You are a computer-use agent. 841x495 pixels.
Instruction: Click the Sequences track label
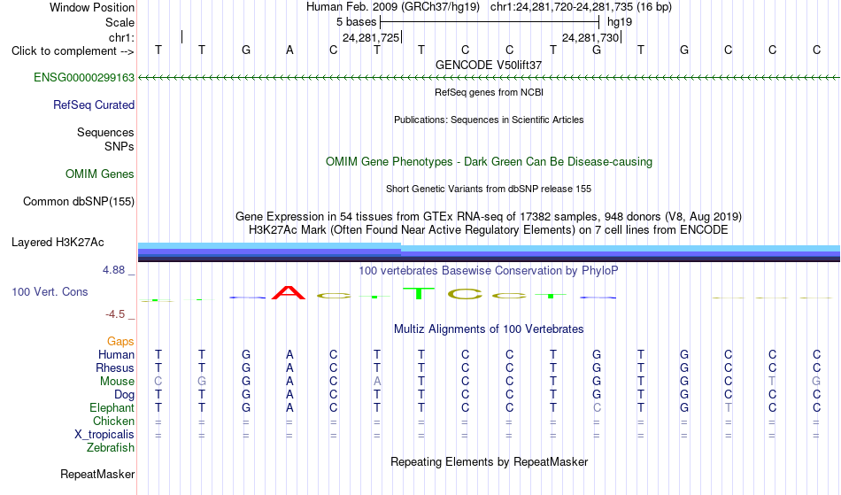[x=105, y=132]
